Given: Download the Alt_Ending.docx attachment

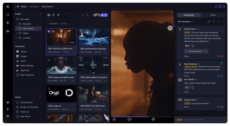Looking at the screenshot, I should pyautogui.click(x=206, y=51).
